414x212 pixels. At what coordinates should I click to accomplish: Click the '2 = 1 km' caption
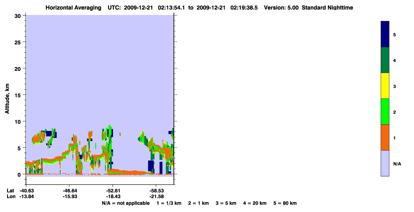pos(198,203)
